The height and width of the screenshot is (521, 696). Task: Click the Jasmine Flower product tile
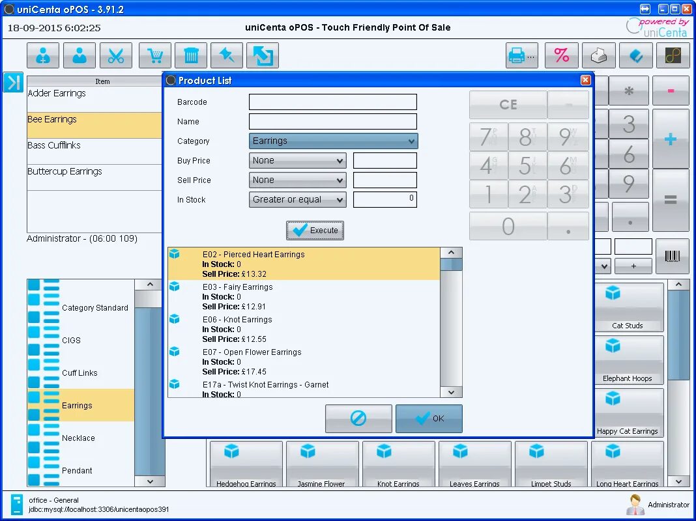322,464
